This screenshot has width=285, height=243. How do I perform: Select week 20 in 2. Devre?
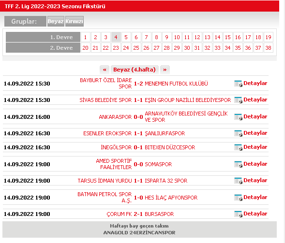point(86,48)
